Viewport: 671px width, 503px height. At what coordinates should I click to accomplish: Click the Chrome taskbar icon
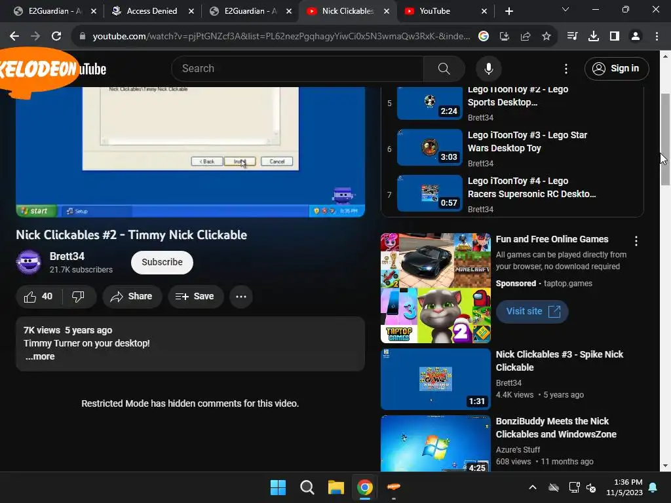364,487
